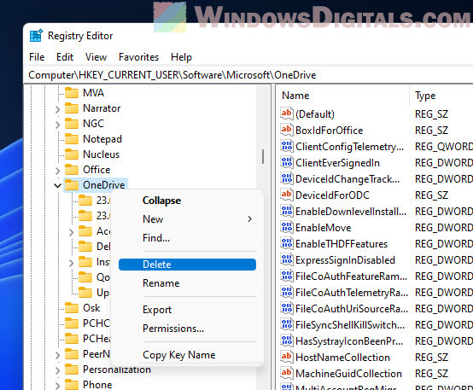Select the Qo subkey under OneDrive
The width and height of the screenshot is (473, 390).
tap(102, 277)
